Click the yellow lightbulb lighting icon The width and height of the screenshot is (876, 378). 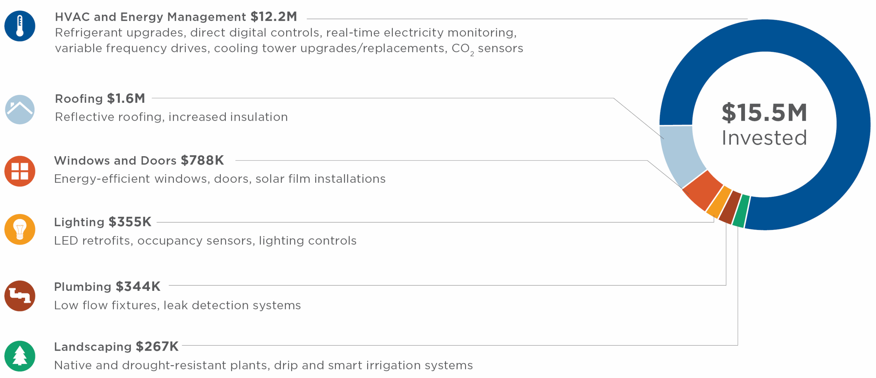pyautogui.click(x=20, y=229)
